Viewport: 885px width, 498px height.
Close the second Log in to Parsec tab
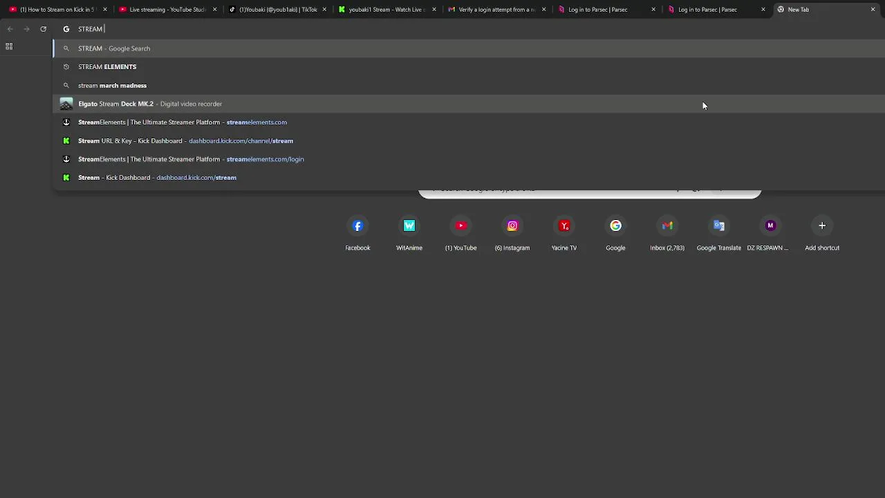(x=763, y=10)
